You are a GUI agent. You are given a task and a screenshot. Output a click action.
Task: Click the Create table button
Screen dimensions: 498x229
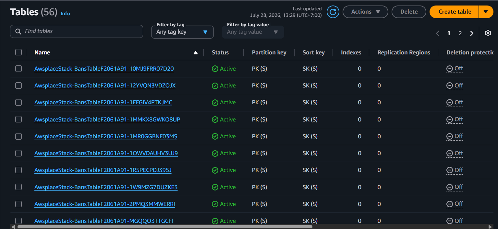coord(455,12)
